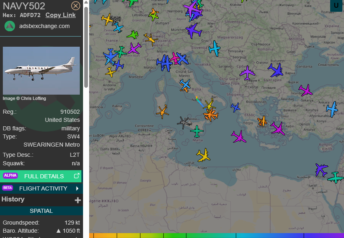Select the green fighter jet over France
Image resolution: width=344 pixels, height=238 pixels.
pyautogui.click(x=132, y=35)
